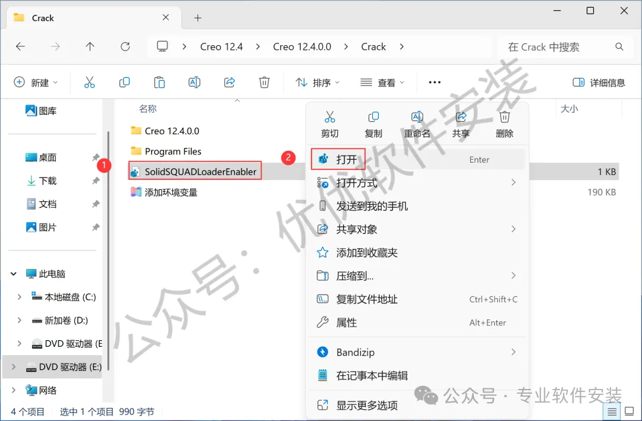Collapse 此电脑 tree node

[x=14, y=274]
